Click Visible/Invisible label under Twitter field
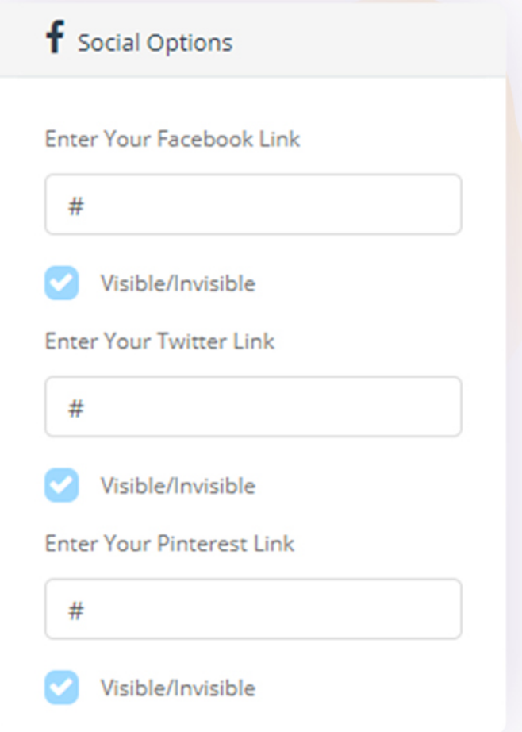The width and height of the screenshot is (522, 732). [x=178, y=486]
